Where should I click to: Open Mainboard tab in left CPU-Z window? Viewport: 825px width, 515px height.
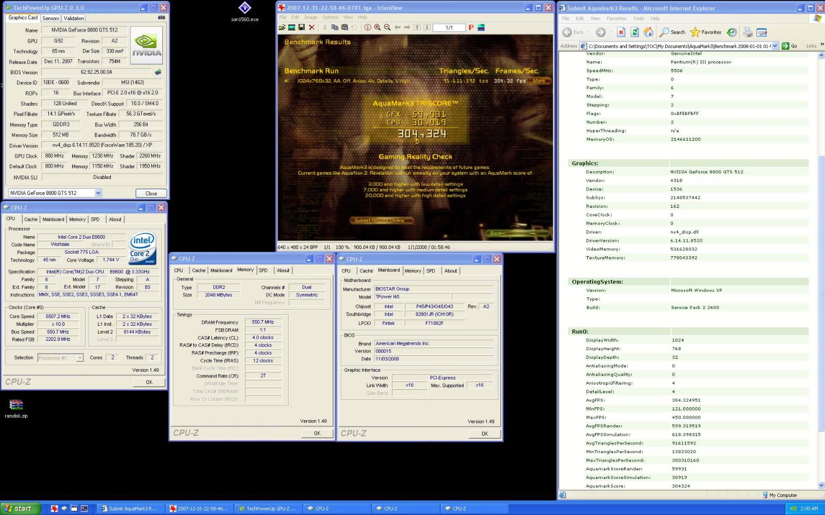click(x=53, y=219)
